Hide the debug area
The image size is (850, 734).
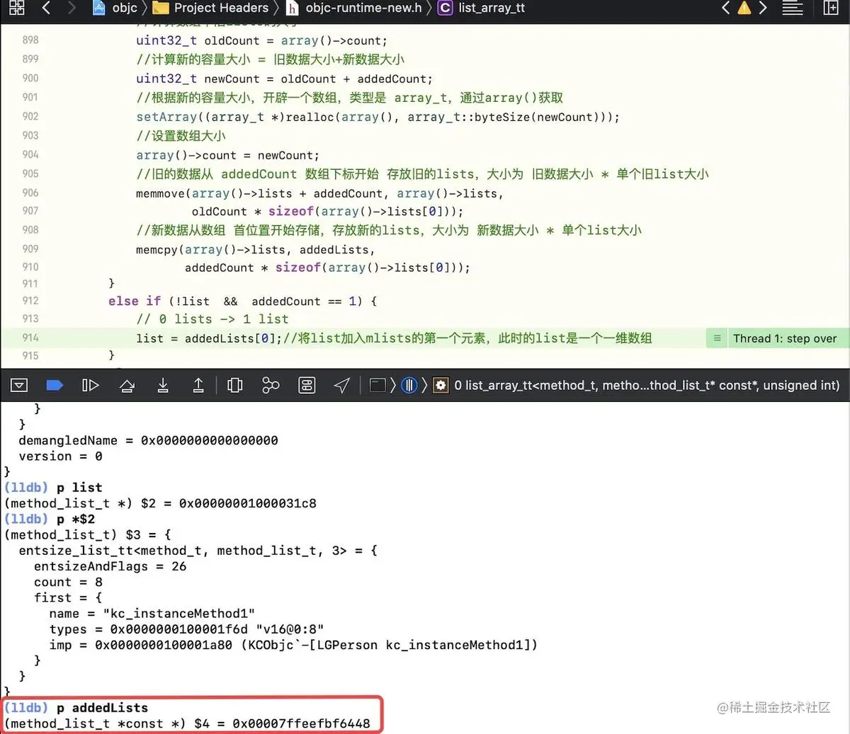(x=19, y=385)
